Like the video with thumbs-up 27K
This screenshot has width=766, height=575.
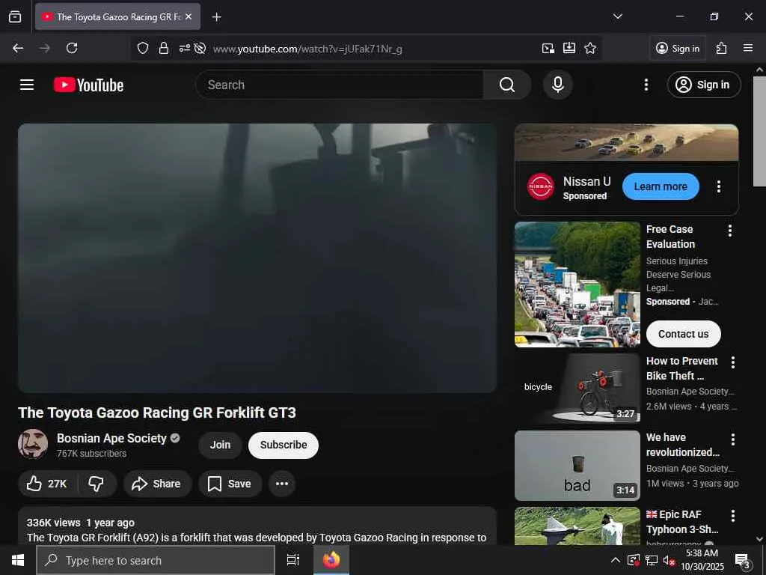(x=47, y=484)
